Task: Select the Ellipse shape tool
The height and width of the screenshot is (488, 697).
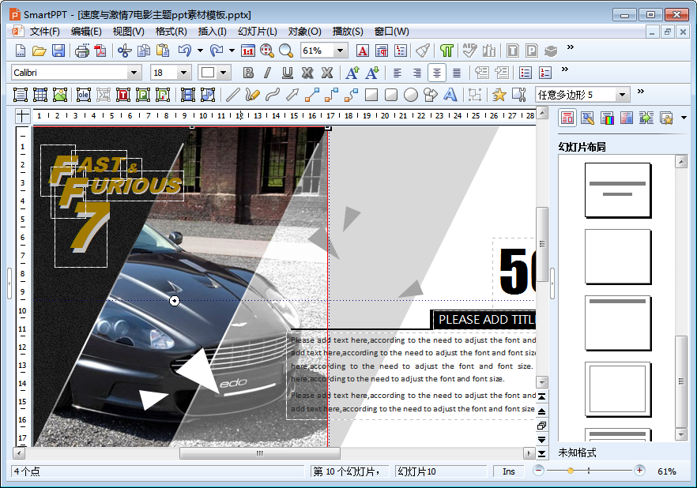Action: 411,95
